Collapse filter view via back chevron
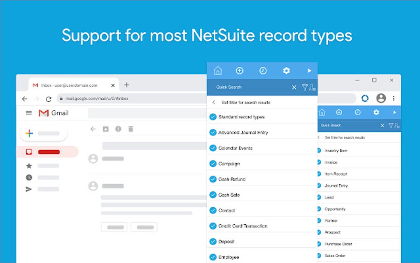This screenshot has width=420, height=263. tap(214, 102)
